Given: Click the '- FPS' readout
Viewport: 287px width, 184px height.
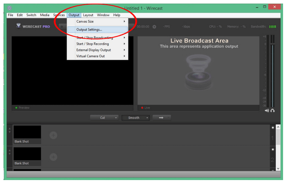Looking at the screenshot, I should click(x=166, y=27).
